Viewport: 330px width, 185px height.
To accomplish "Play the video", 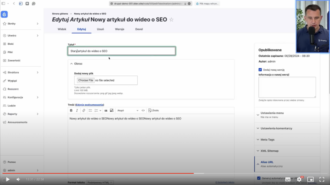I will [8, 179].
